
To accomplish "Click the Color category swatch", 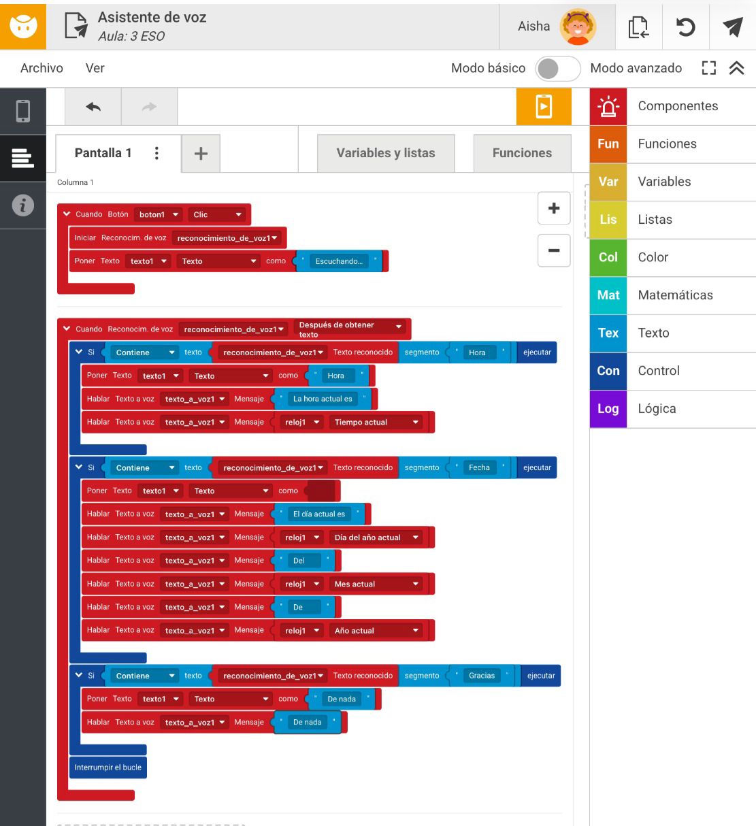I will pyautogui.click(x=608, y=258).
